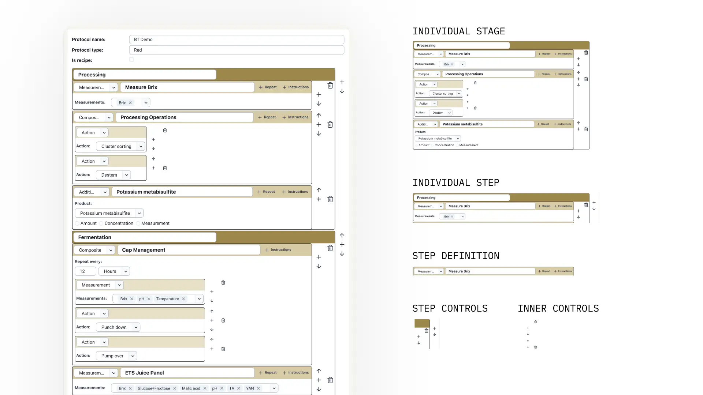This screenshot has width=703, height=395.
Task: Click the Processing stage label tab
Action: [x=144, y=74]
